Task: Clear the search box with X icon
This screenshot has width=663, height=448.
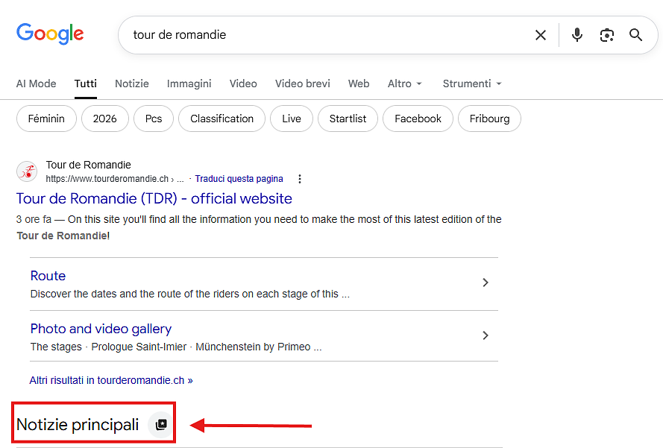Action: [541, 35]
